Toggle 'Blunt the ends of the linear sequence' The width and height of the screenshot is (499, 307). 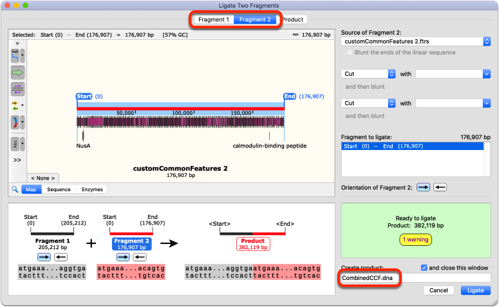click(350, 53)
